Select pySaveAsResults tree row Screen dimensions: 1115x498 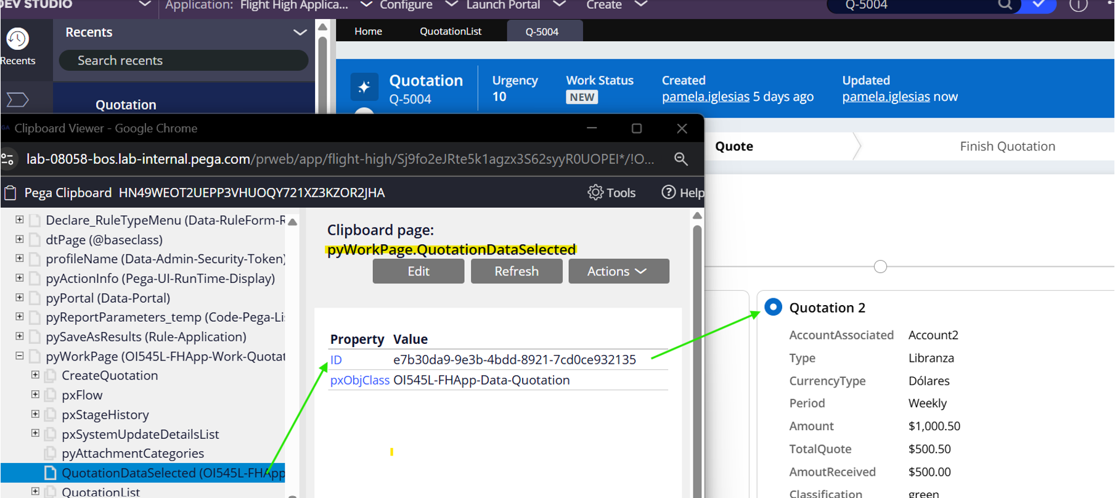coord(146,337)
